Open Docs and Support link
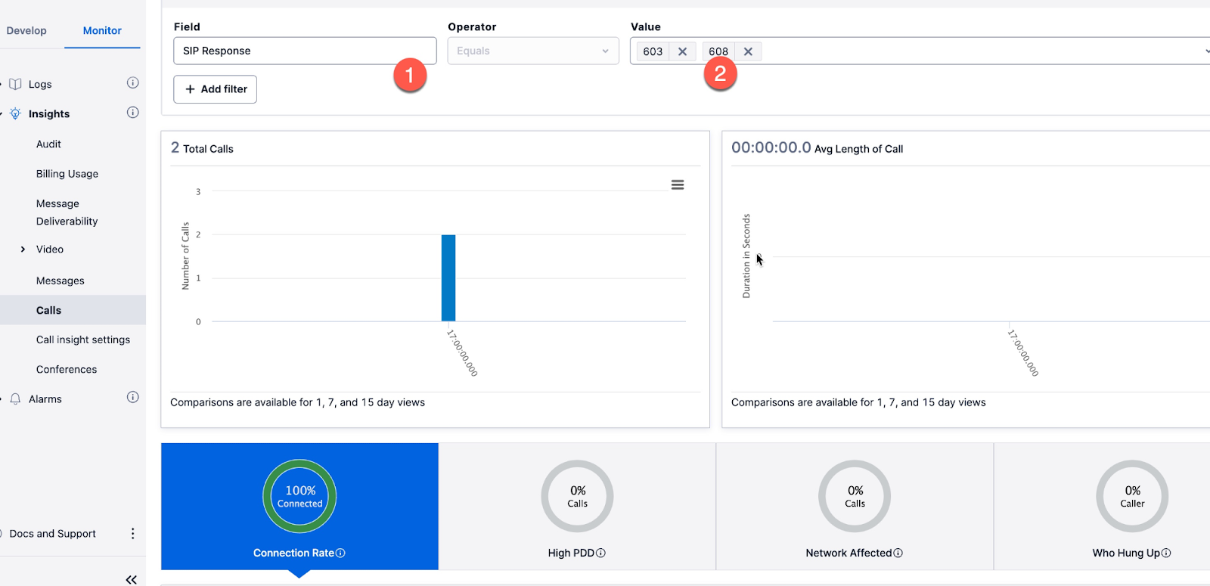1210x586 pixels. pyautogui.click(x=53, y=533)
